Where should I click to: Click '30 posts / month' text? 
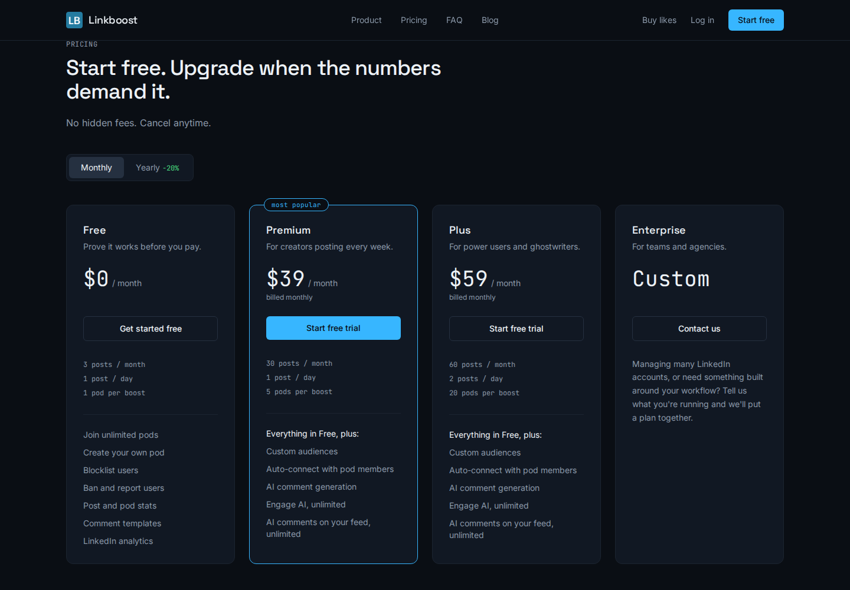(x=299, y=363)
